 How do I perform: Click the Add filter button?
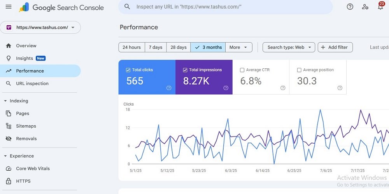[x=335, y=47]
